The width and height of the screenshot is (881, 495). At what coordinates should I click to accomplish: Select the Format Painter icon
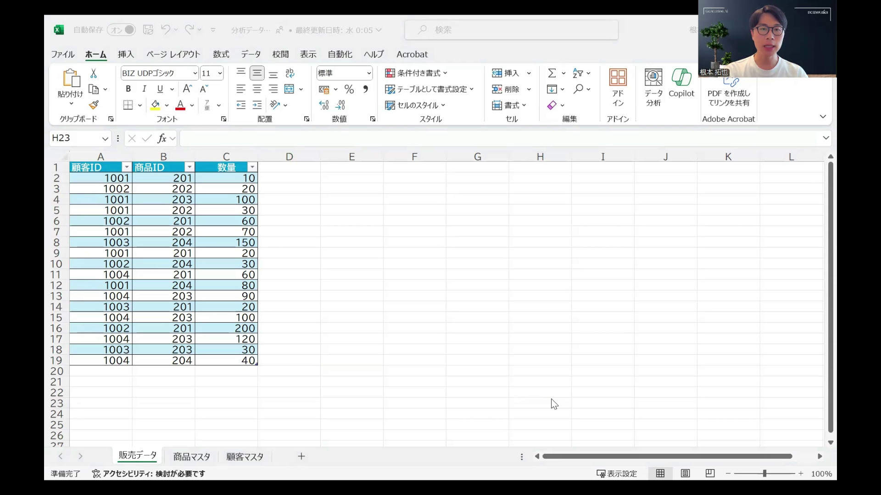pos(94,104)
